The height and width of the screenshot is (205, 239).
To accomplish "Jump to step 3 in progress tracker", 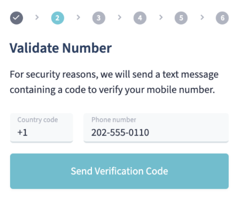I will coord(99,18).
